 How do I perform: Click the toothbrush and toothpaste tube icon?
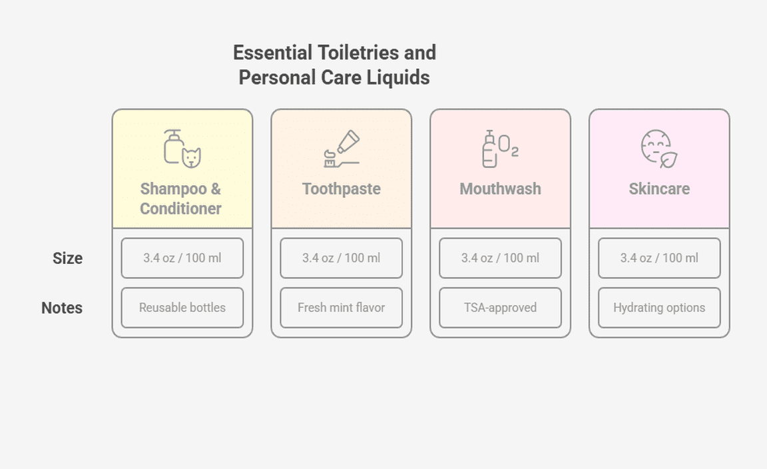coord(341,149)
